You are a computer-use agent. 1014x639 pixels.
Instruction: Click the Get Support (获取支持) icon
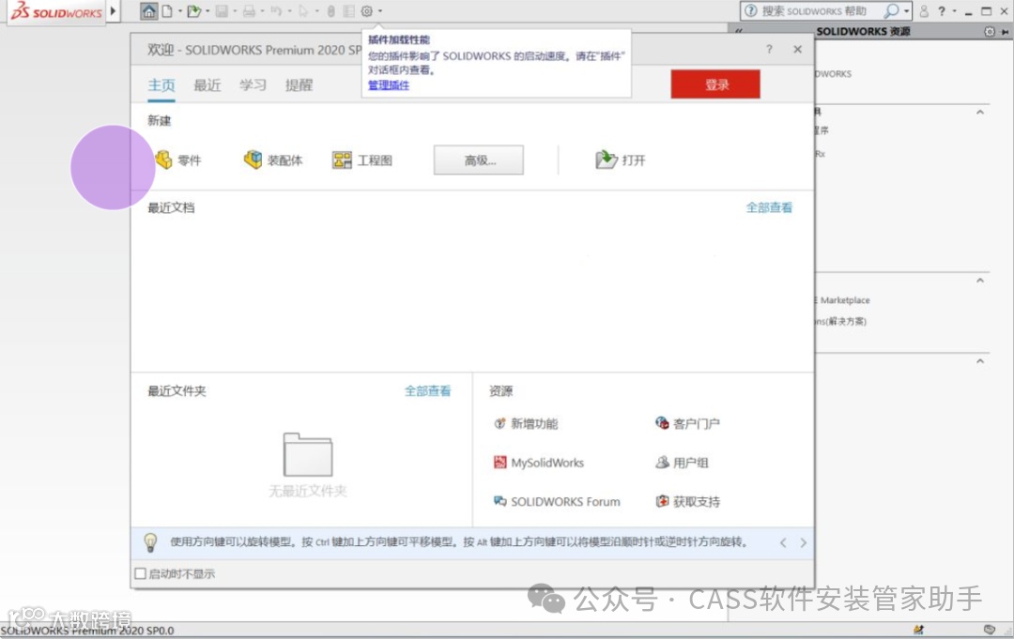(662, 501)
